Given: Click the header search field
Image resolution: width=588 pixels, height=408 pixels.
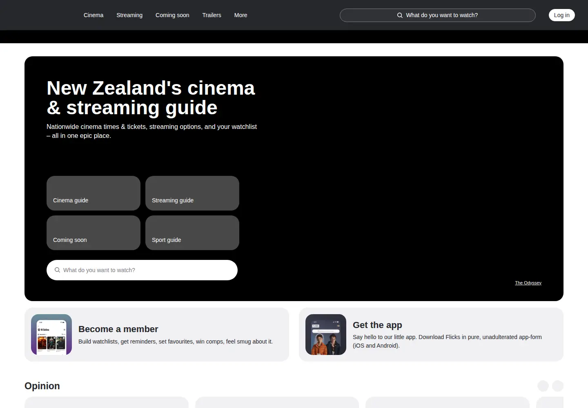Looking at the screenshot, I should pos(437,15).
